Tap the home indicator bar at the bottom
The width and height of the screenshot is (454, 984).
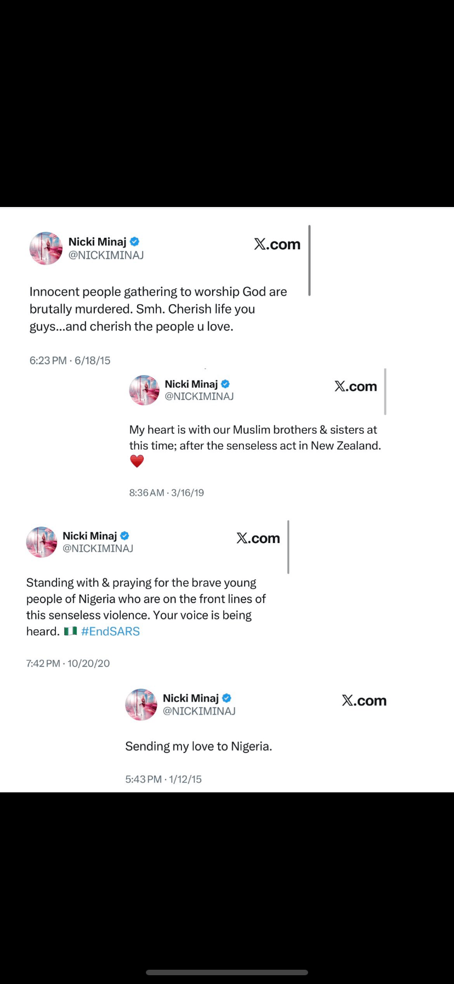click(x=227, y=972)
